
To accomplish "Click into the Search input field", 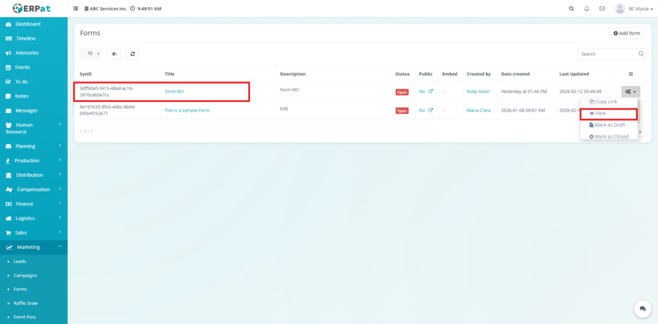I will [x=607, y=54].
